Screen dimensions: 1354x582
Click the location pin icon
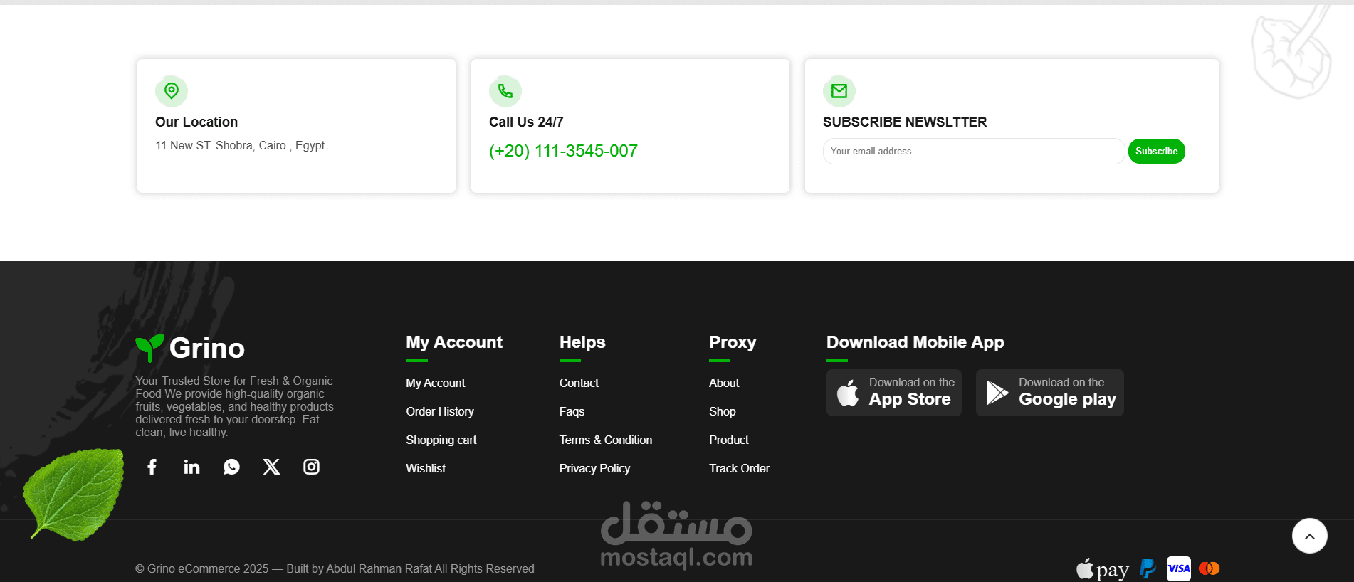(x=172, y=91)
